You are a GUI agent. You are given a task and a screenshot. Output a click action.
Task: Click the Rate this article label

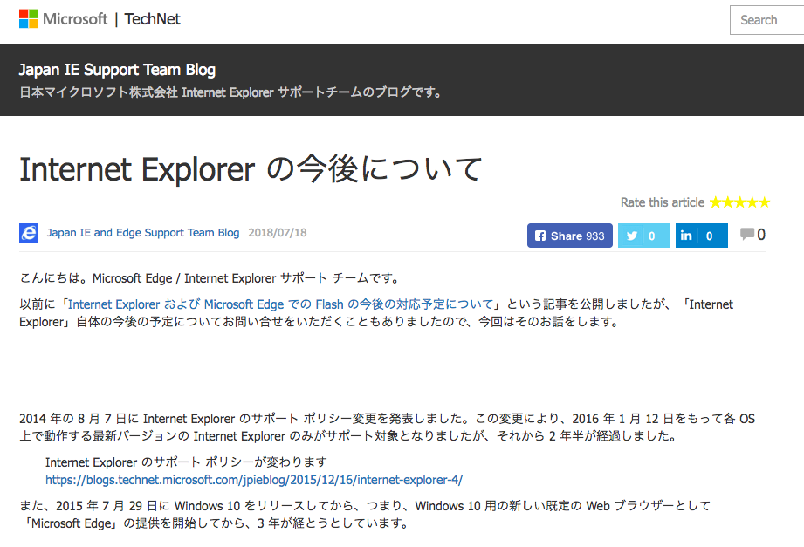pyautogui.click(x=663, y=202)
